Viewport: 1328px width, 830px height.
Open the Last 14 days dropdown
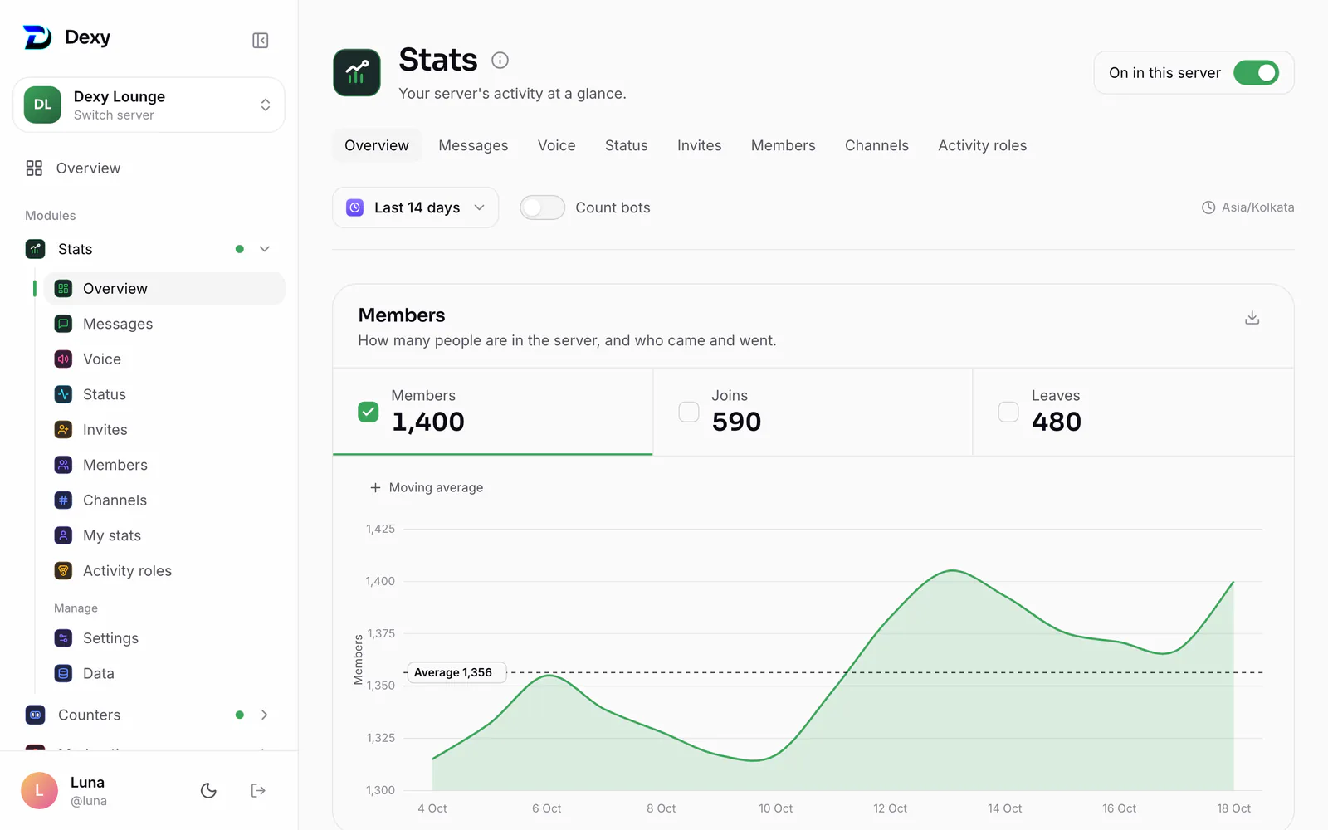coord(415,207)
